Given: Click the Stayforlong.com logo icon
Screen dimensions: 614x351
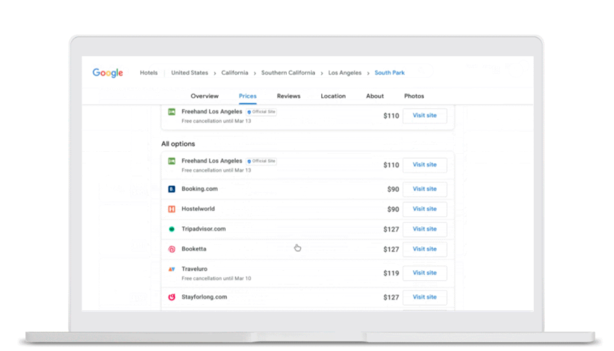Looking at the screenshot, I should pos(171,297).
